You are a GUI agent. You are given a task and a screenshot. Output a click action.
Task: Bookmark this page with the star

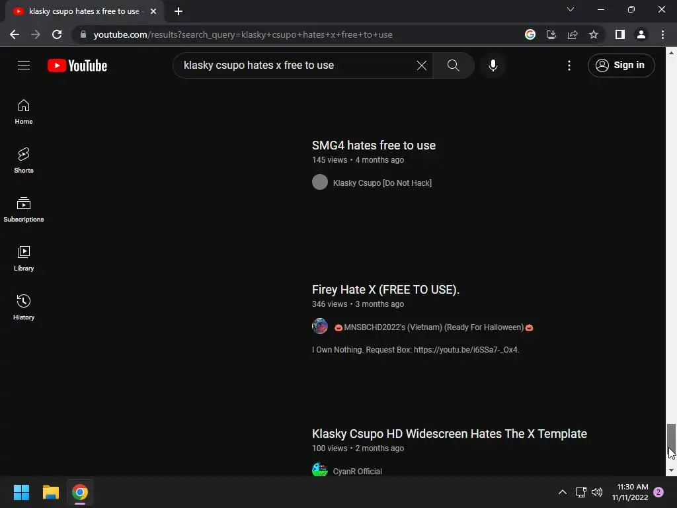[x=594, y=34]
